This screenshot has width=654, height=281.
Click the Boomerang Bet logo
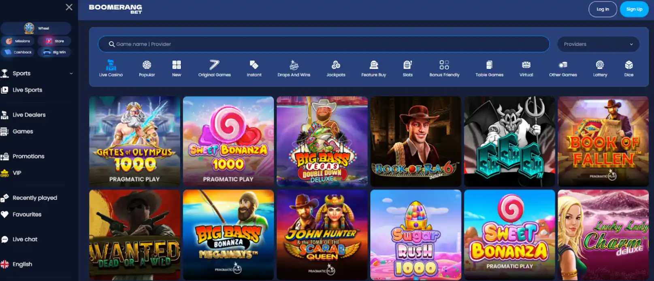click(x=115, y=9)
